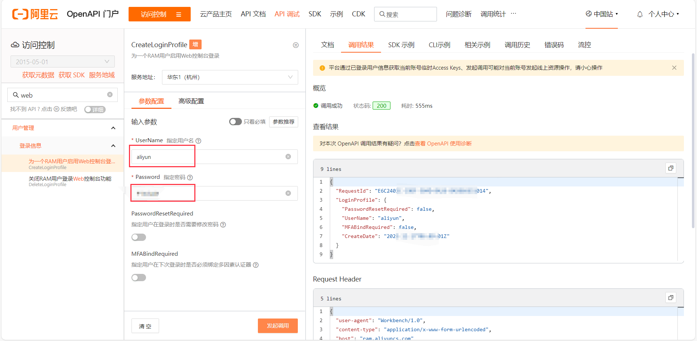Toggle the PasswordResetRequired switch
697x341 pixels.
coord(139,237)
